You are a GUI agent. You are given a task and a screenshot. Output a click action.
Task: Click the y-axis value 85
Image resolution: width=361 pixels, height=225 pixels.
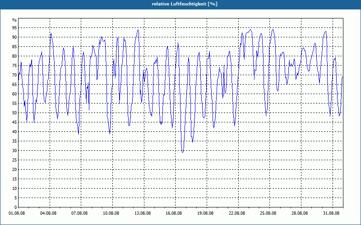point(14,47)
